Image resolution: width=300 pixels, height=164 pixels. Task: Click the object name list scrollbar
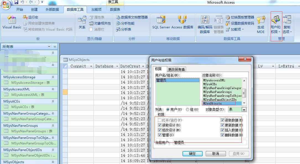click(244, 92)
